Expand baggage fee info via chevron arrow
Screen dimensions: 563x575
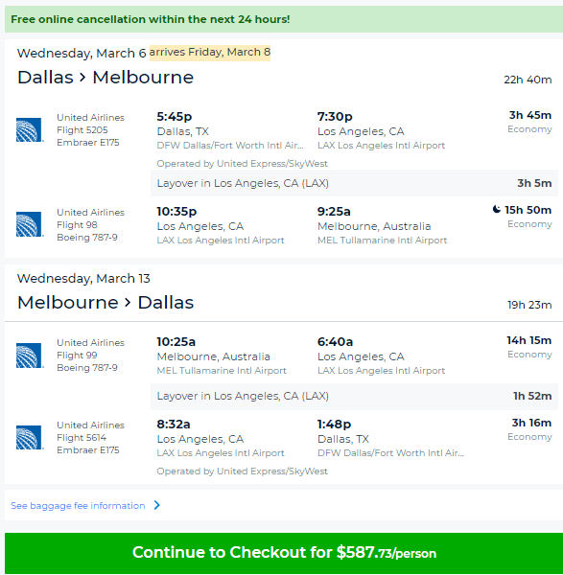coord(157,505)
